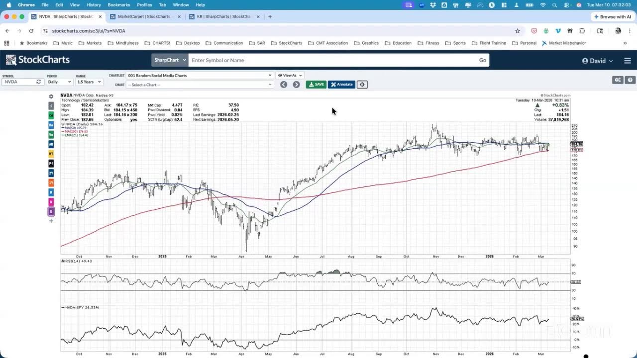Apply the pink W weekly style button

click(51, 202)
